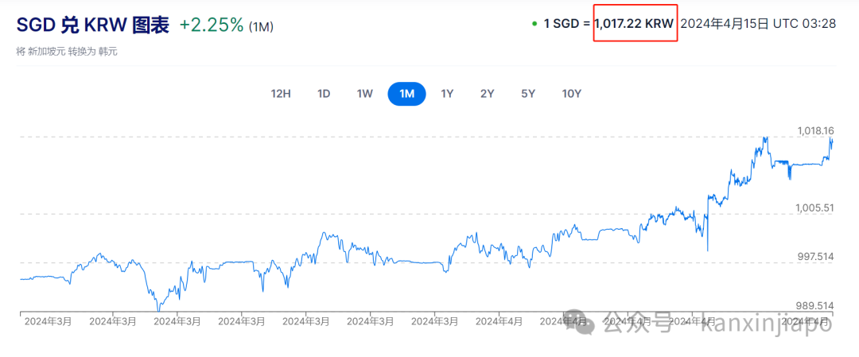The height and width of the screenshot is (357, 859).
Task: Switch chart to 1Y range
Action: (447, 94)
